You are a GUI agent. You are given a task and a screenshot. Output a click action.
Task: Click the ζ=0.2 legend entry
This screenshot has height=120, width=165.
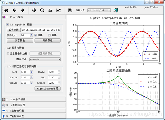pos(148,77)
